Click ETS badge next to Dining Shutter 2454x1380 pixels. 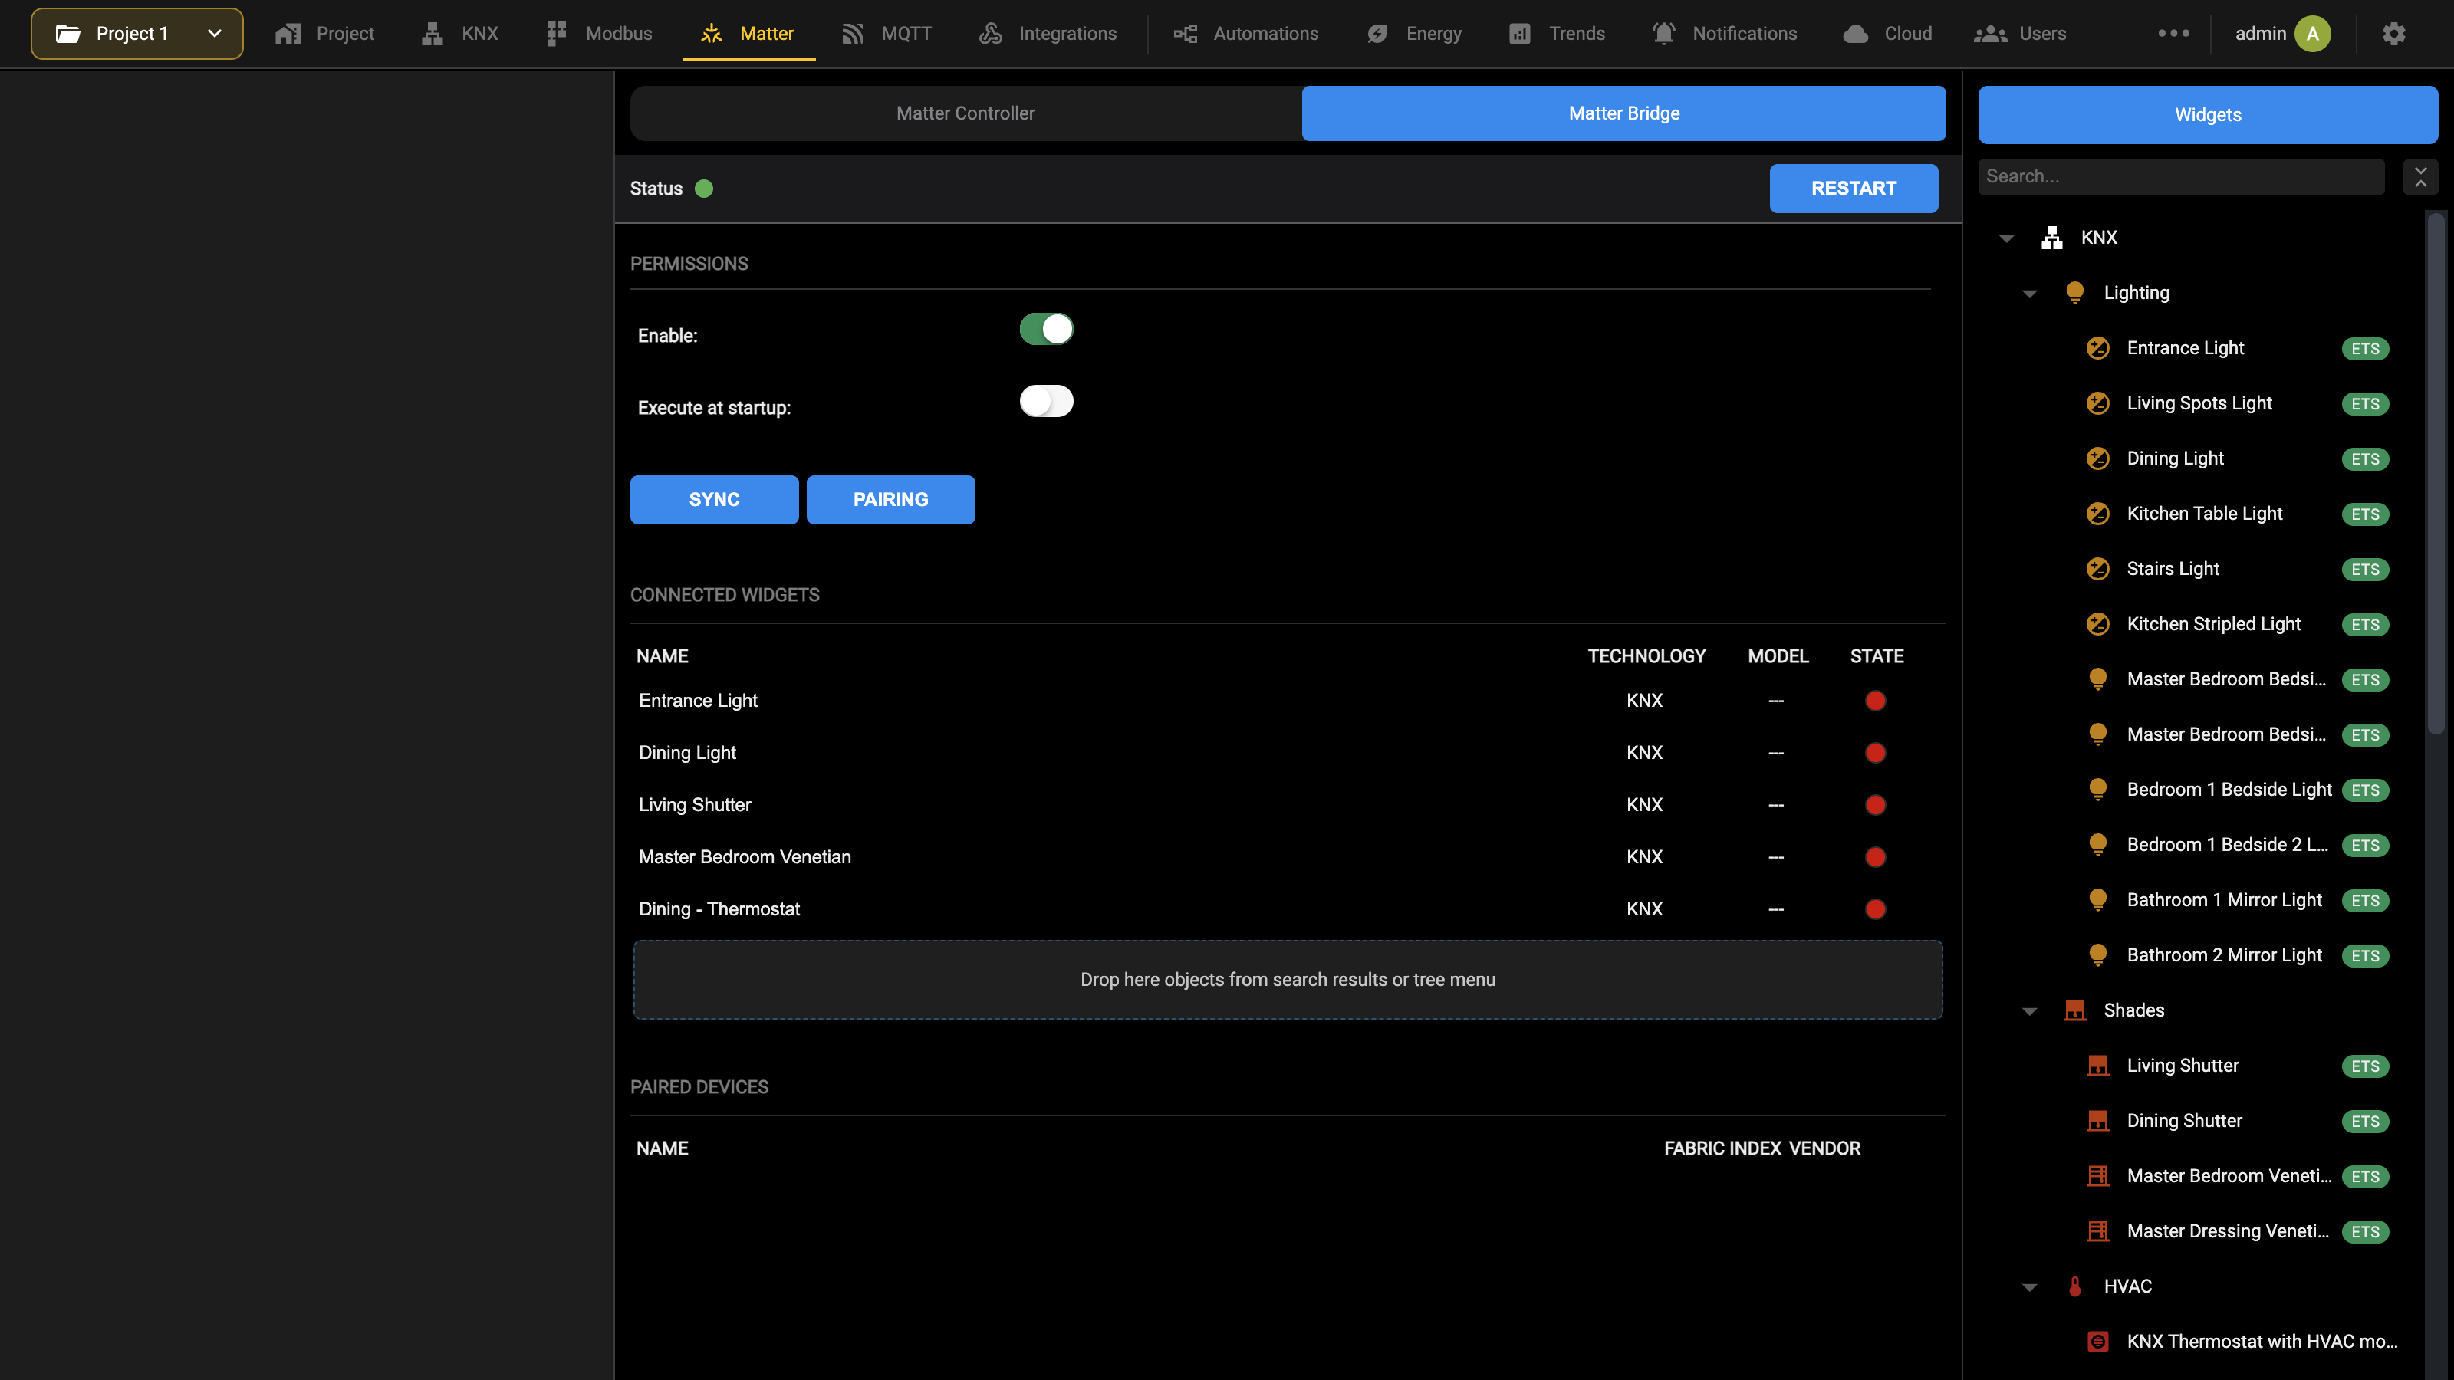(x=2364, y=1121)
